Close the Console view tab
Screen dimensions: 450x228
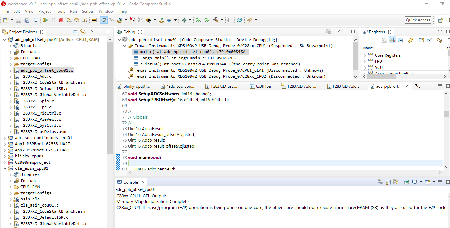tap(143, 182)
